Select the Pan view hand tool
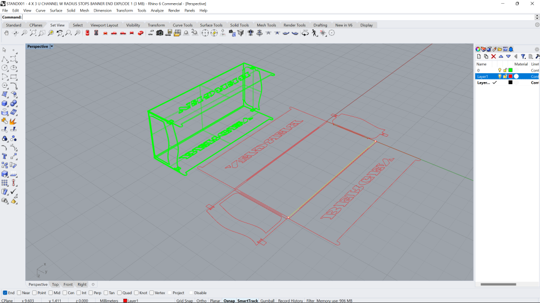The width and height of the screenshot is (540, 303). tap(6, 33)
